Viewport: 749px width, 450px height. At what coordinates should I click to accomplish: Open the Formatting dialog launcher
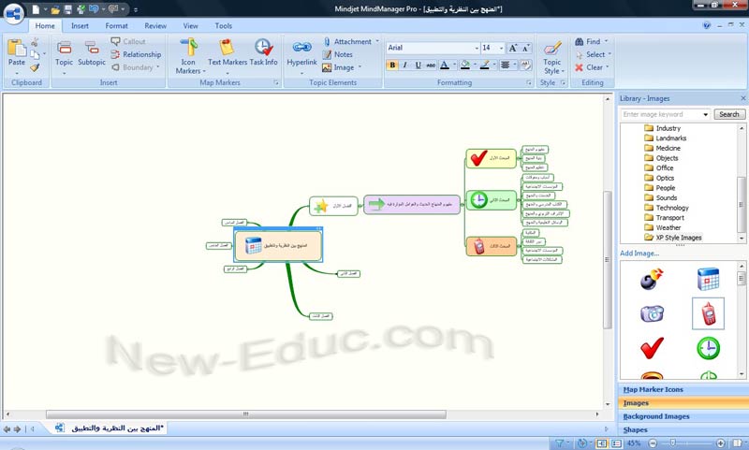[x=529, y=82]
